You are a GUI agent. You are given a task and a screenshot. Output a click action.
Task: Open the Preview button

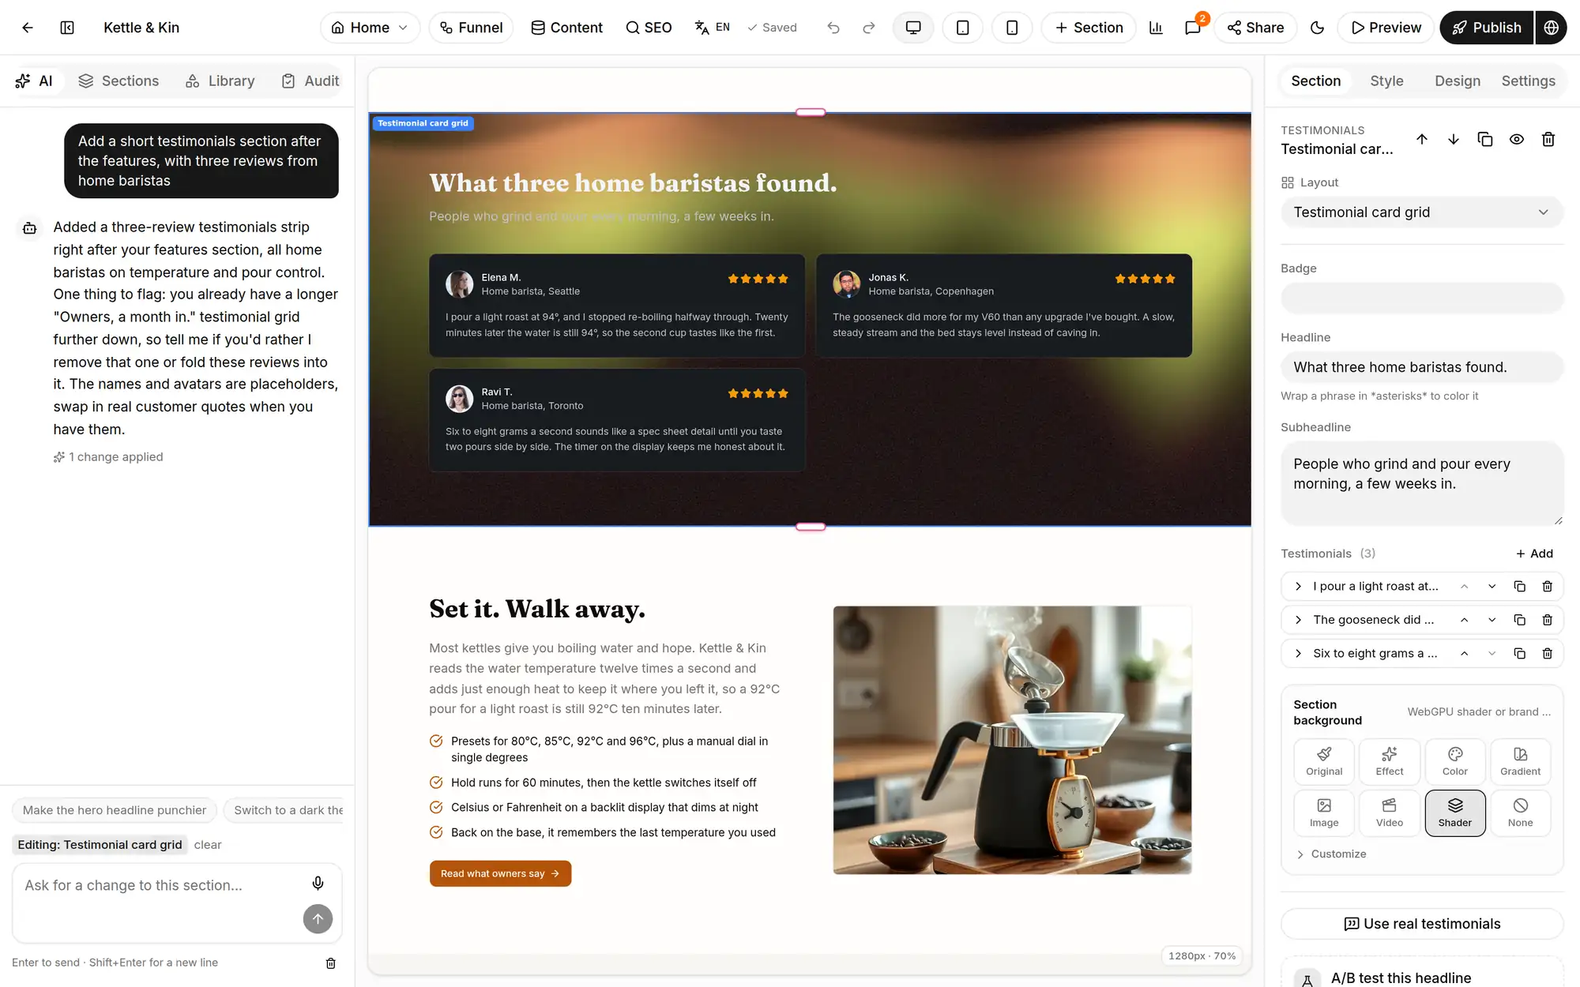point(1386,28)
